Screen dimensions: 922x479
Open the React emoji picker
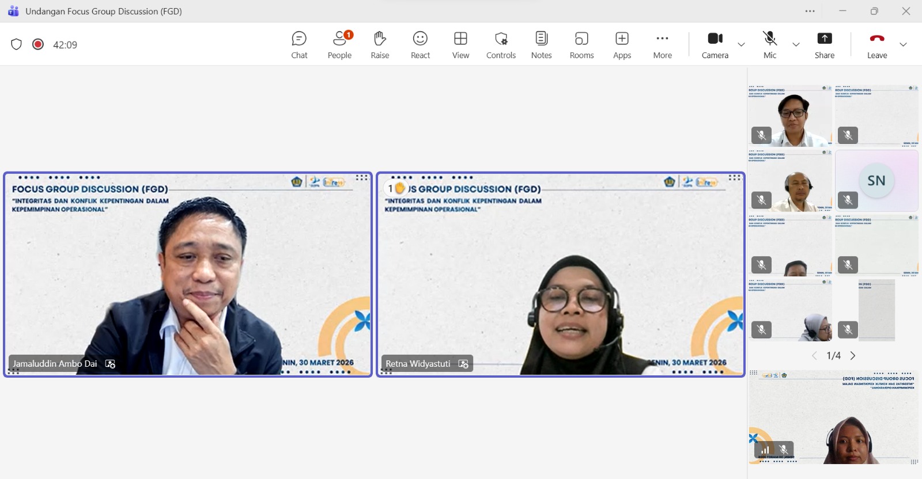coord(420,45)
